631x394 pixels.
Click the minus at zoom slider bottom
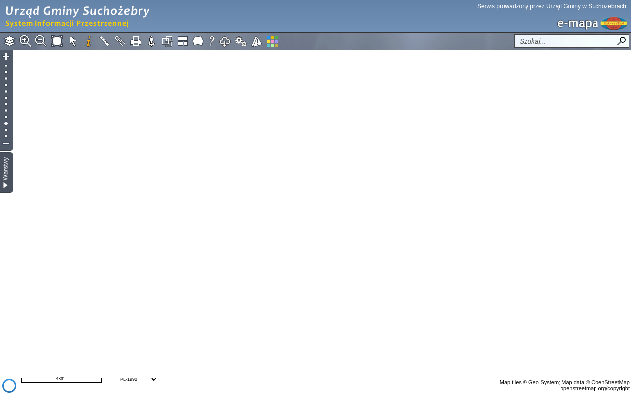[x=6, y=144]
